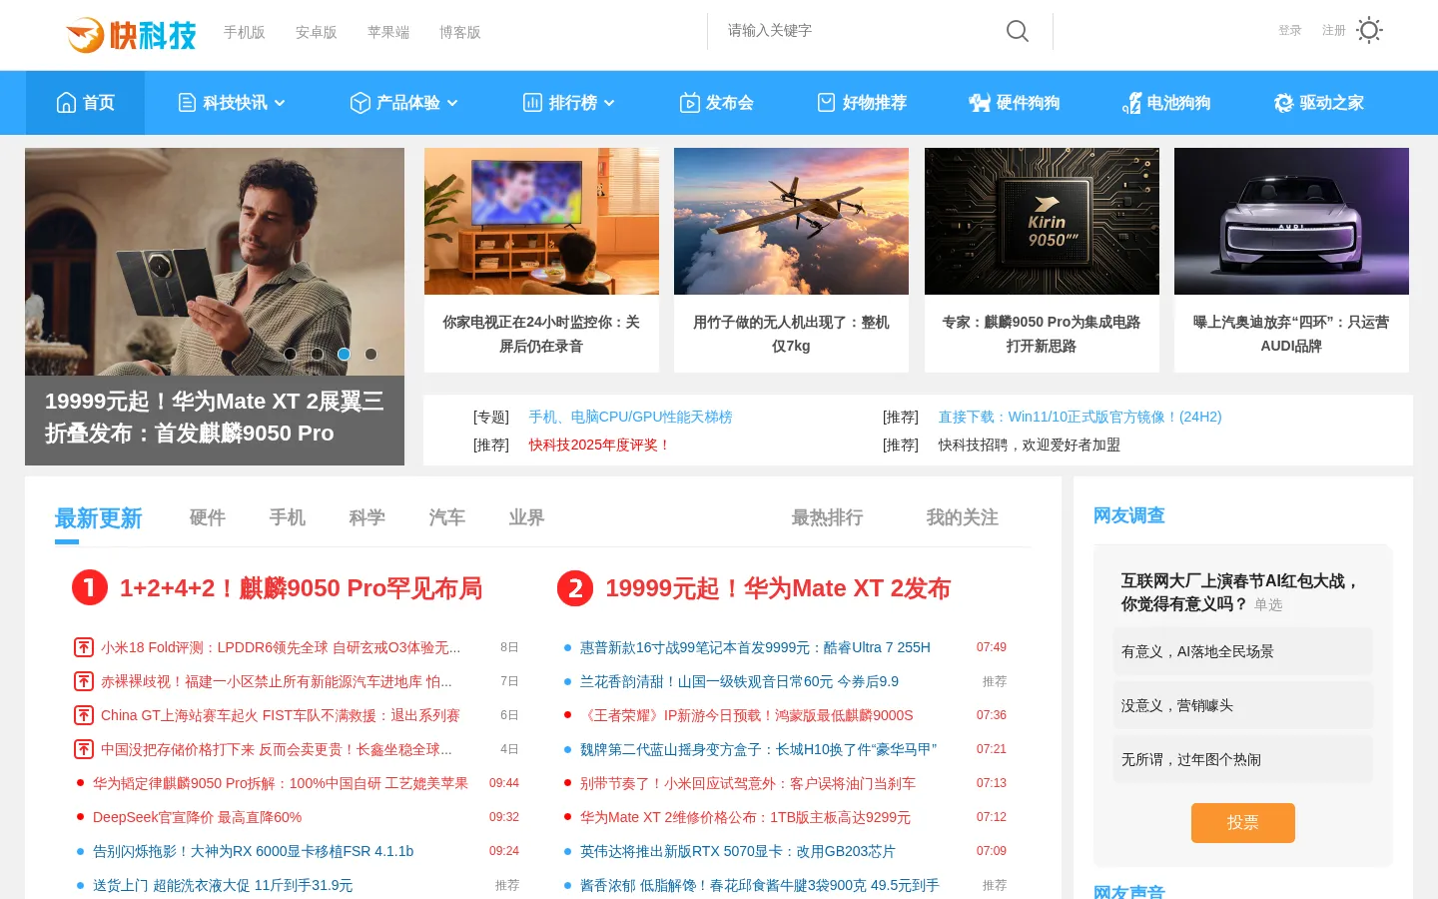The height and width of the screenshot is (899, 1438).
Task: Expand the 排行榜 dropdown chevron
Action: tap(609, 103)
